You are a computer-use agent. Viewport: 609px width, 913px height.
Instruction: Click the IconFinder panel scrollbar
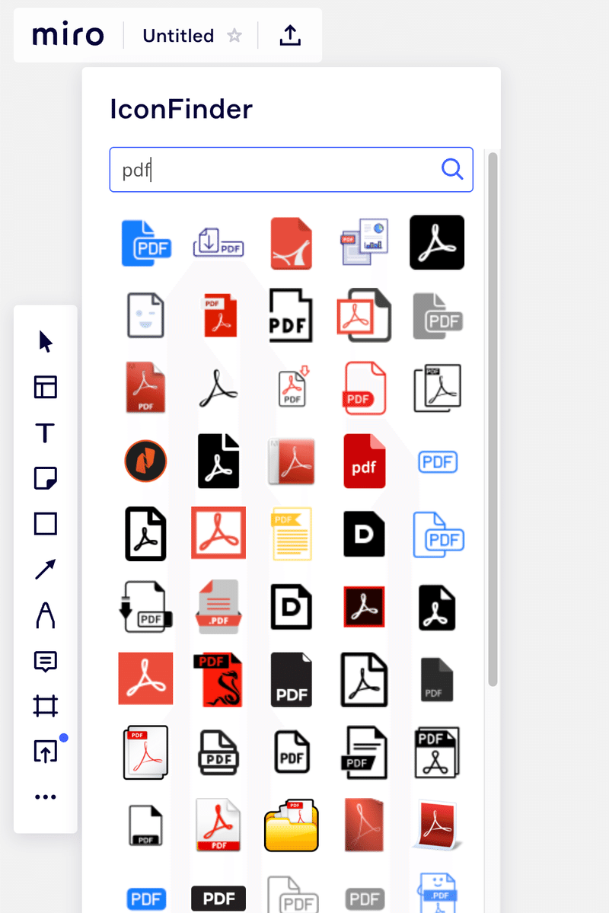[493, 420]
